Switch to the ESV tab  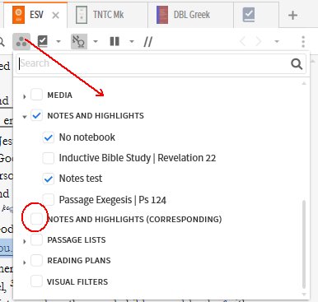(x=35, y=15)
